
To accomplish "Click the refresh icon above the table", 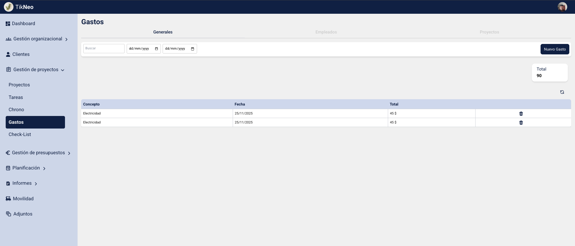I will pos(562,92).
